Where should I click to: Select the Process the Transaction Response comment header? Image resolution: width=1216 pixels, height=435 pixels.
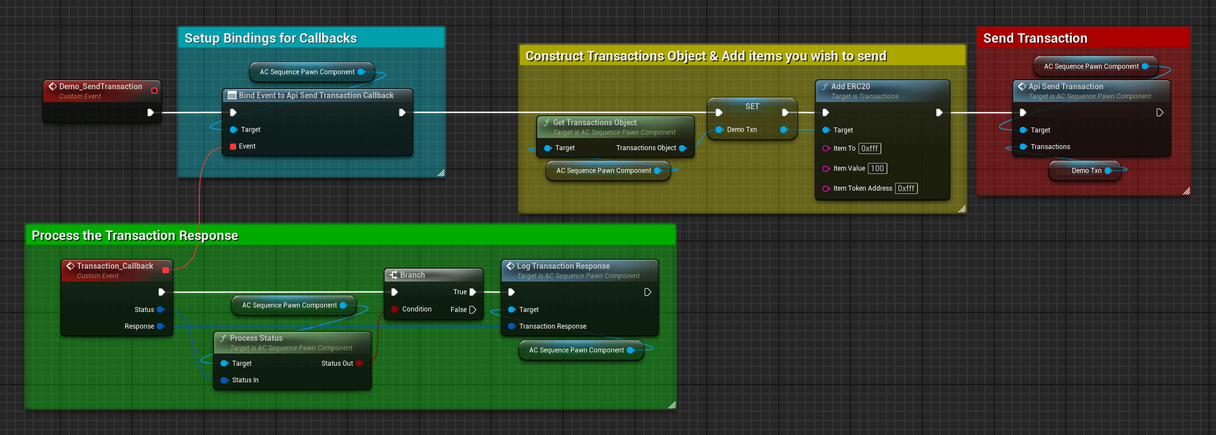[351, 235]
